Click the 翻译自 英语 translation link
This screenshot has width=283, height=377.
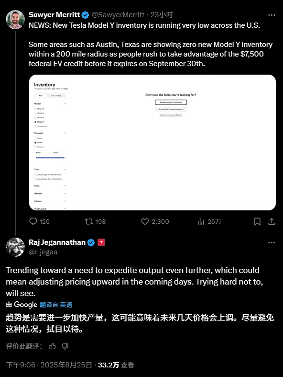56,305
